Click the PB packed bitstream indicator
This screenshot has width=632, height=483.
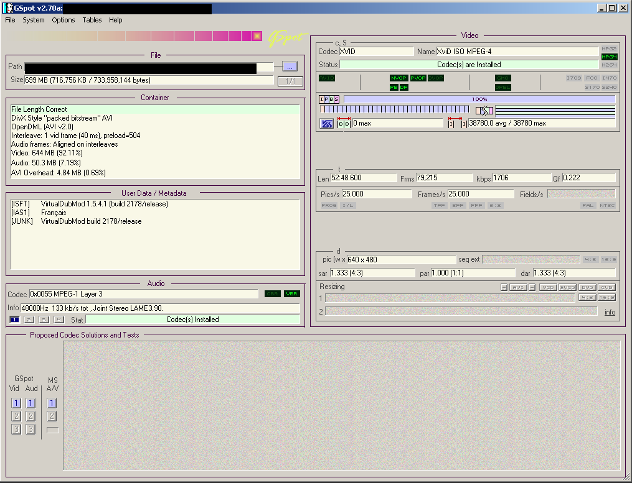point(394,88)
